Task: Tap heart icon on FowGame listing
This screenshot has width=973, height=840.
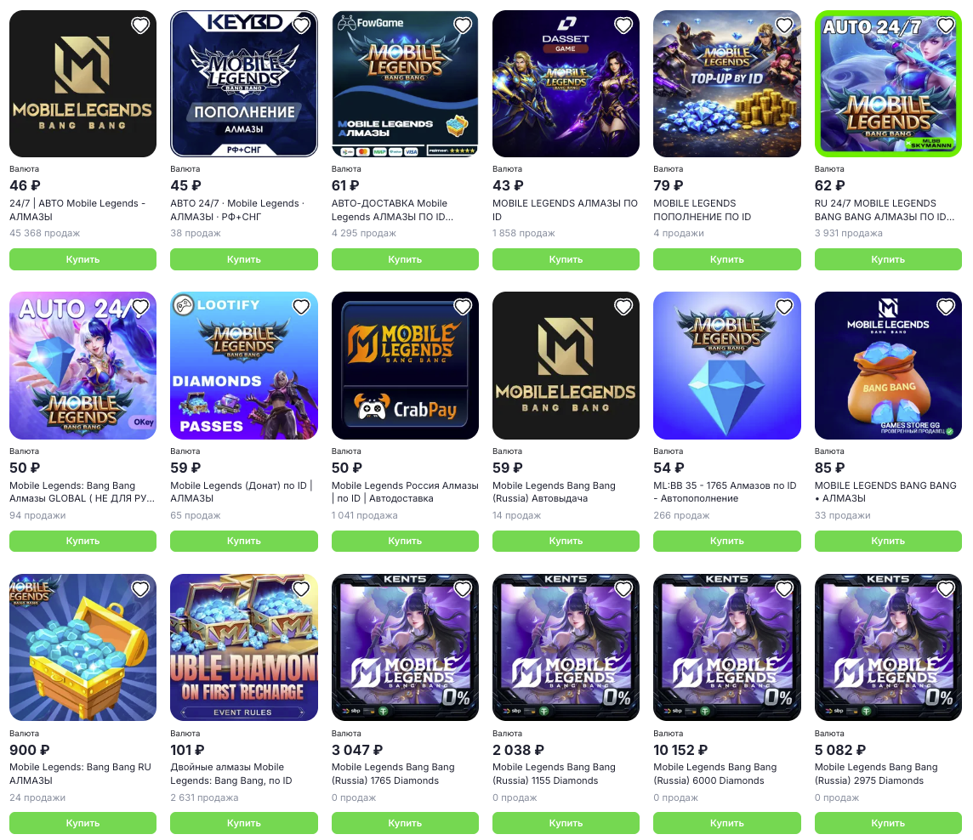Action: coord(463,26)
